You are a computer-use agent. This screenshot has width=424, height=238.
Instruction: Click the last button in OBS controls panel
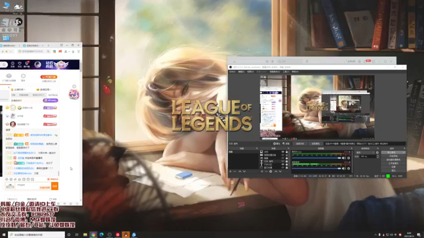point(393,170)
